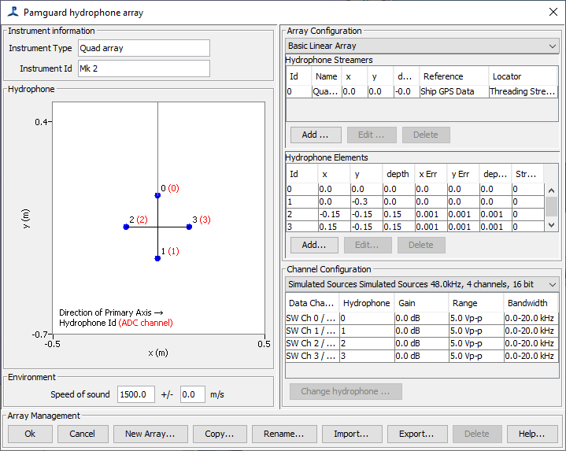Click the Name column header in Streamers
Image resolution: width=566 pixels, height=451 pixels.
tap(327, 76)
